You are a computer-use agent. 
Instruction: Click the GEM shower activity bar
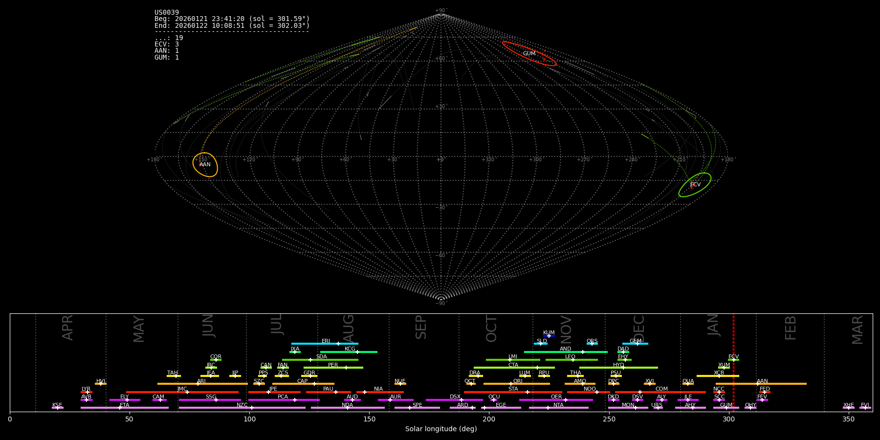point(635,344)
